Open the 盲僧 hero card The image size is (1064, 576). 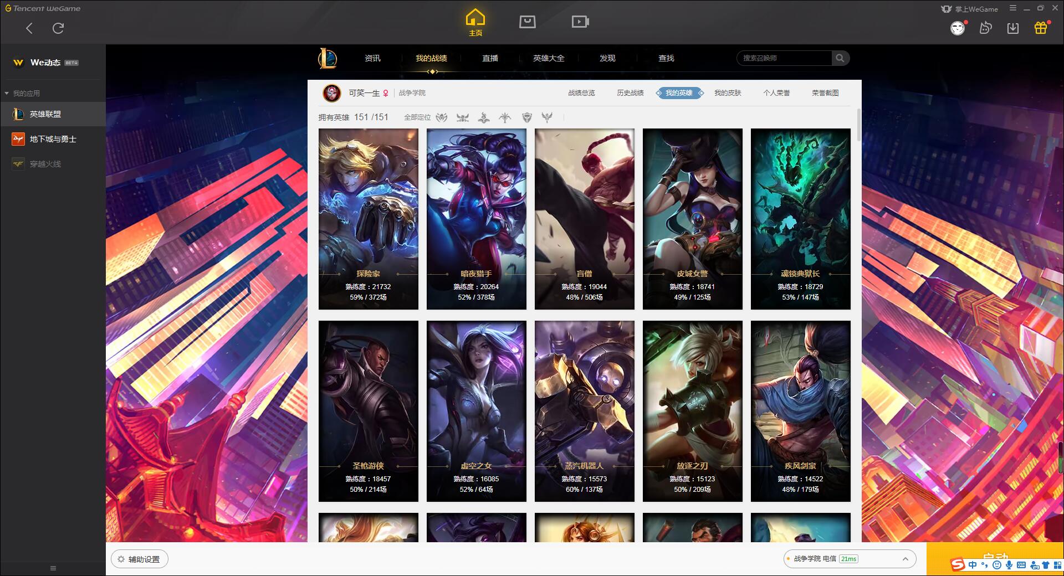[x=585, y=219]
